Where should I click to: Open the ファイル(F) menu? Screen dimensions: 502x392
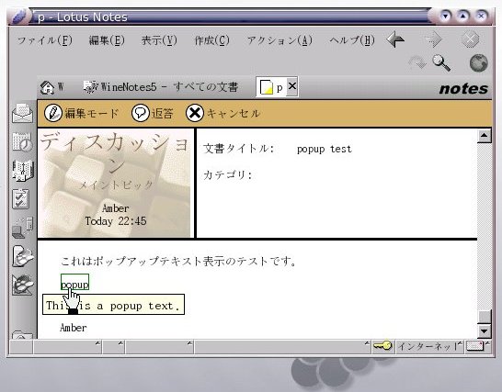(45, 40)
